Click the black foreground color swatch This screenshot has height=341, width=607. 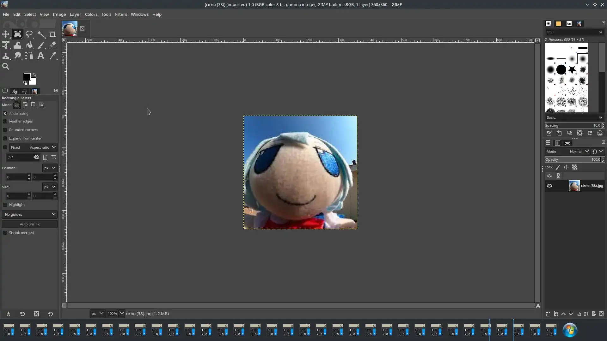(27, 77)
